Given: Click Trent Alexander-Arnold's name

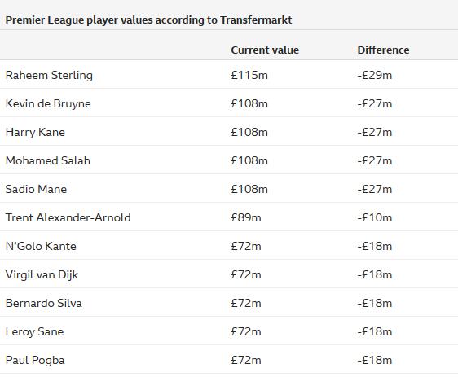Looking at the screenshot, I should point(68,217).
